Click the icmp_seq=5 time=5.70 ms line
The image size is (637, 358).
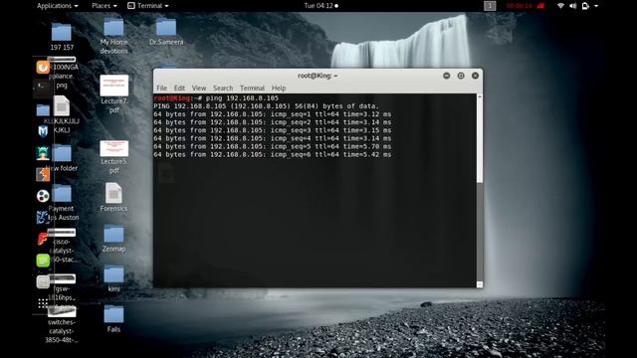click(x=272, y=146)
